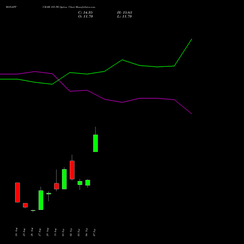
Task: Click the 24 Aug date label
Action: coord(16,232)
